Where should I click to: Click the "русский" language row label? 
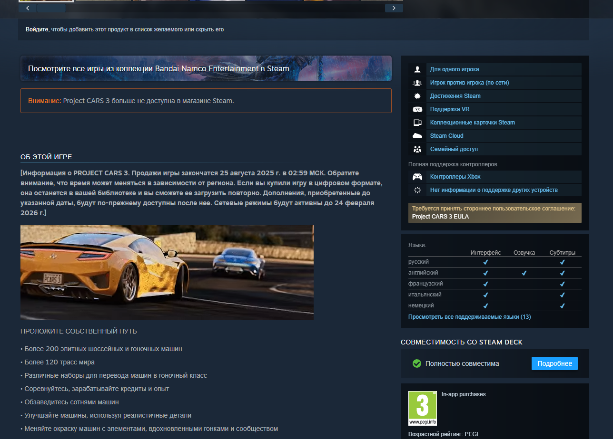click(419, 262)
